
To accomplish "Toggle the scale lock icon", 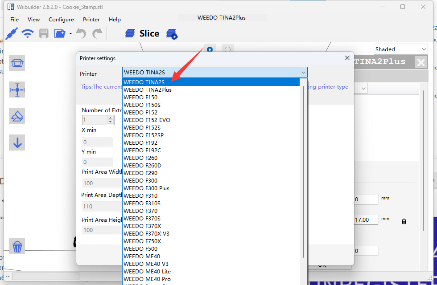I will pyautogui.click(x=404, y=221).
